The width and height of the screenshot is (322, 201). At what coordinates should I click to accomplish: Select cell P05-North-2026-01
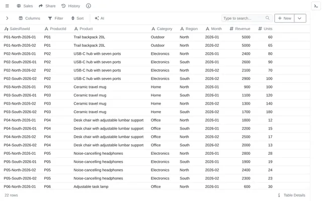(x=20, y=153)
